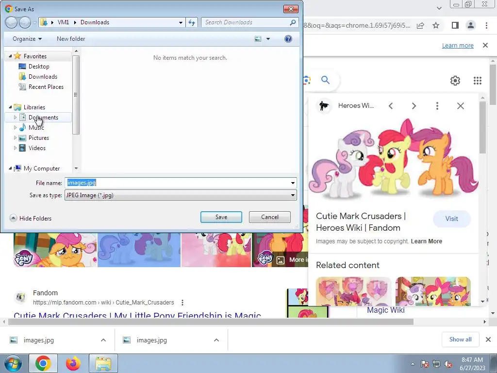This screenshot has height=373, width=497.
Task: Open the Save as type dropdown
Action: [x=293, y=195]
